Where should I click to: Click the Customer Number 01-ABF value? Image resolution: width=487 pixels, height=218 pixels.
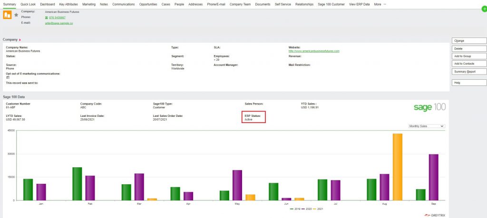click(10, 107)
